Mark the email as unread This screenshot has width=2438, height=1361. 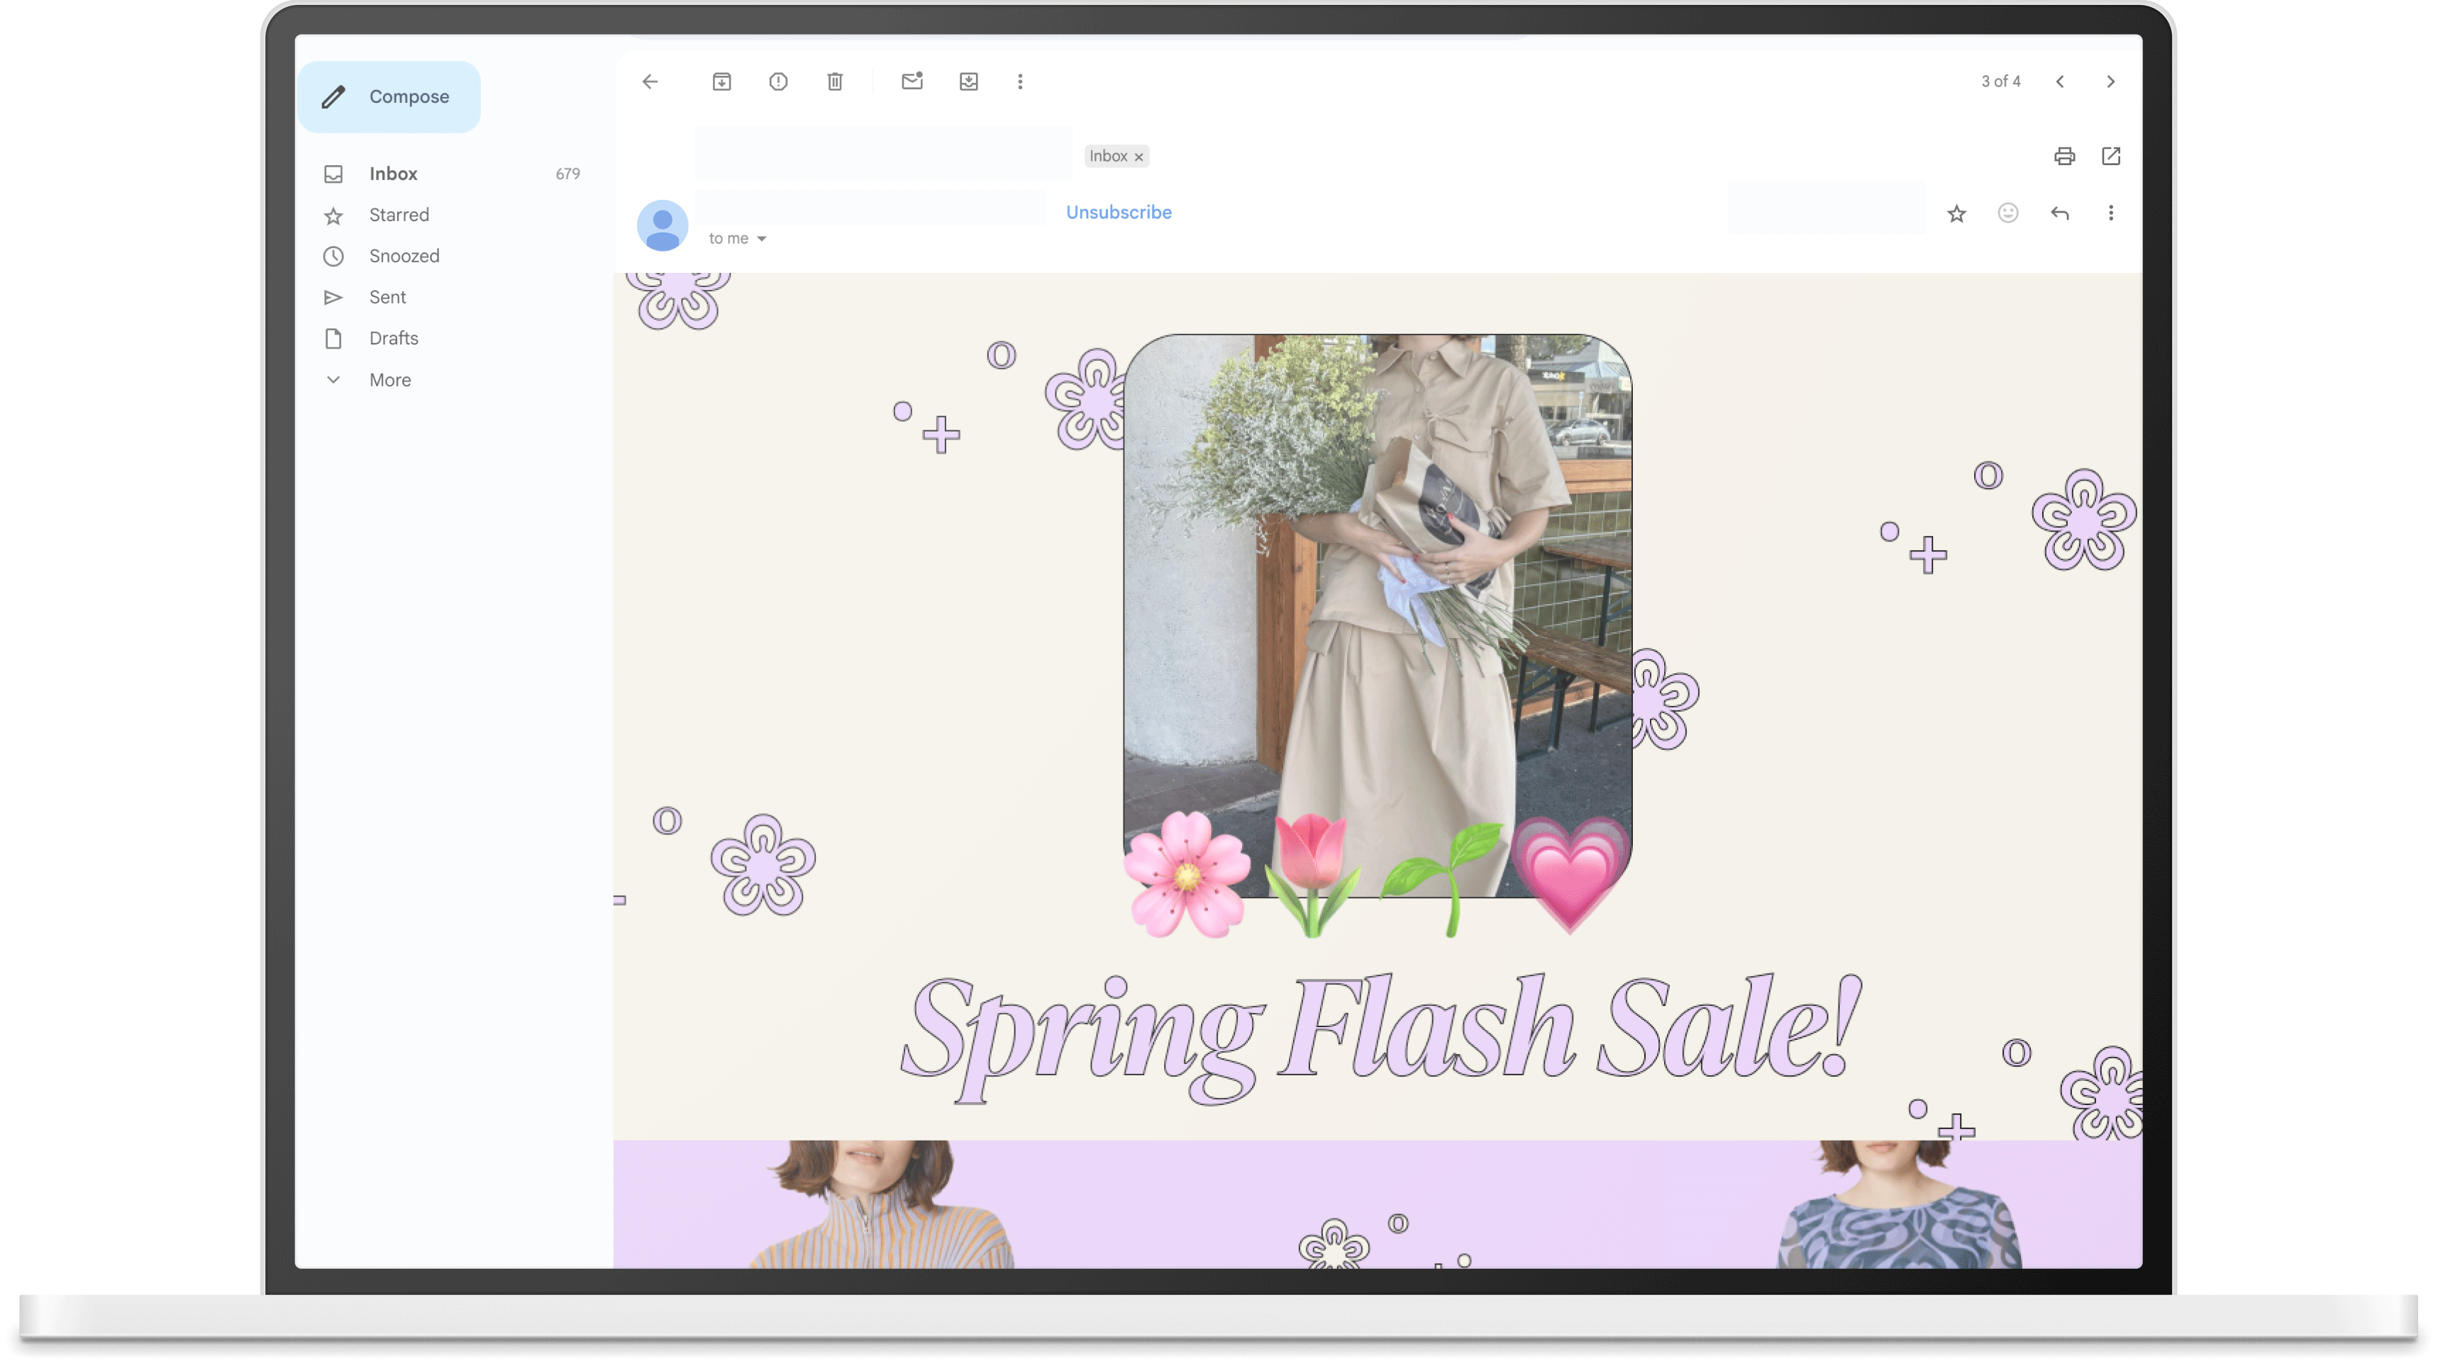(912, 82)
